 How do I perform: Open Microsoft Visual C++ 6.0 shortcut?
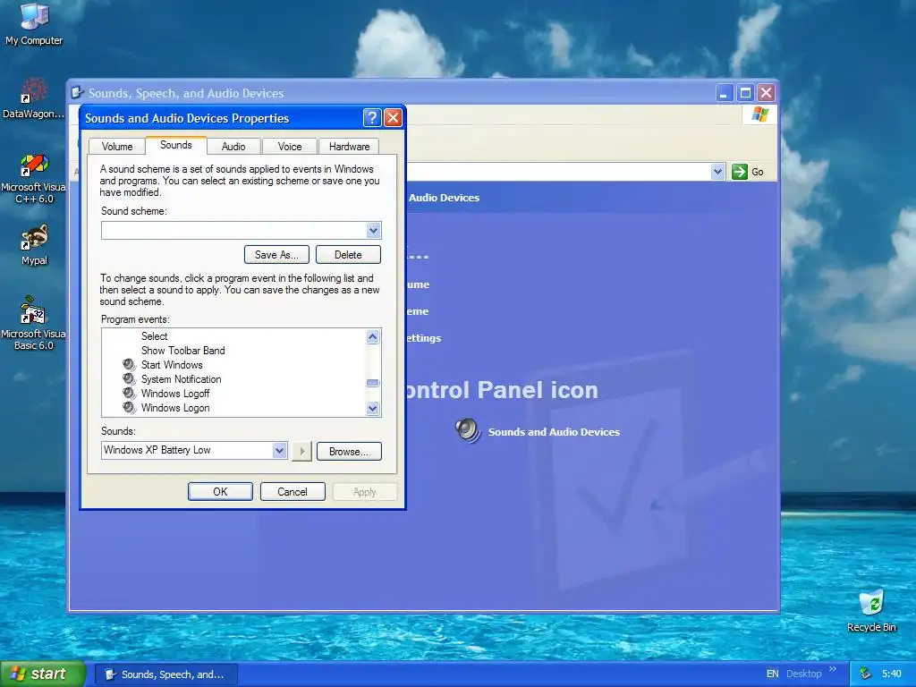coord(33,178)
